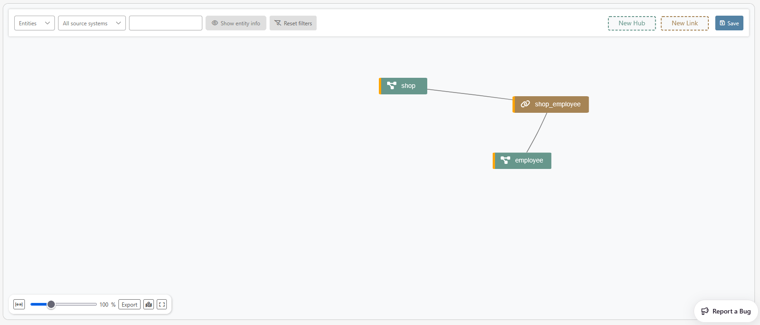760x325 pixels.
Task: Create a New Hub
Action: (x=631, y=23)
